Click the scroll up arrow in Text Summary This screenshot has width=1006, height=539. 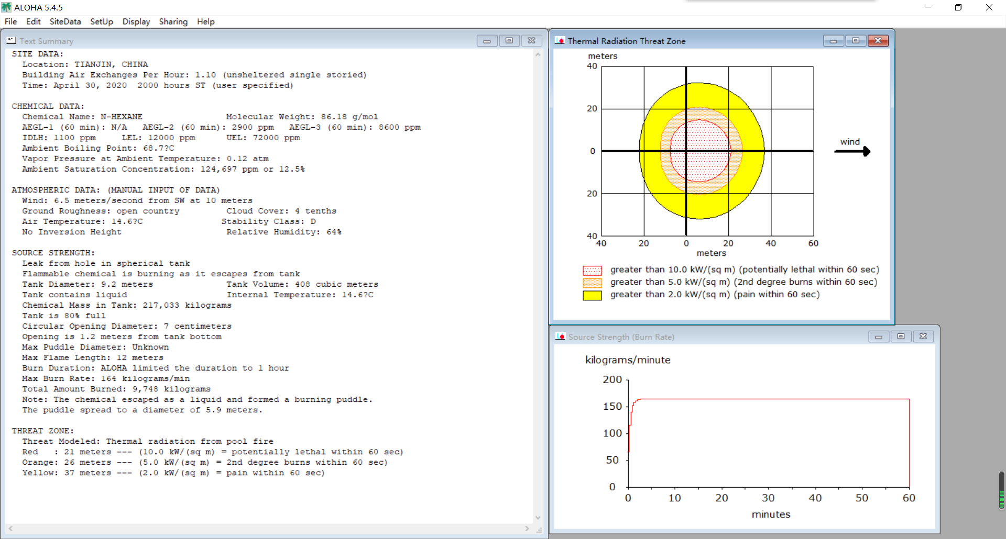(538, 54)
